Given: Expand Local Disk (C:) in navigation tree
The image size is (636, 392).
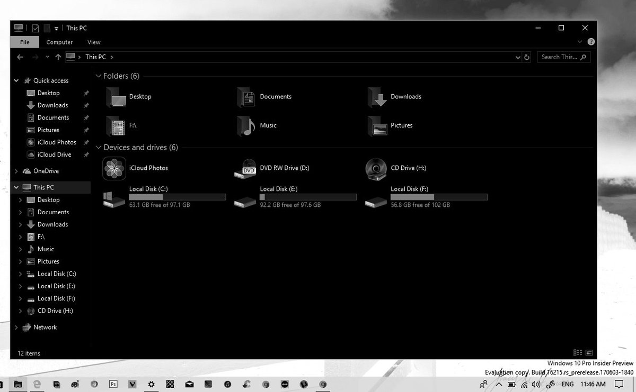Looking at the screenshot, I should tap(21, 274).
